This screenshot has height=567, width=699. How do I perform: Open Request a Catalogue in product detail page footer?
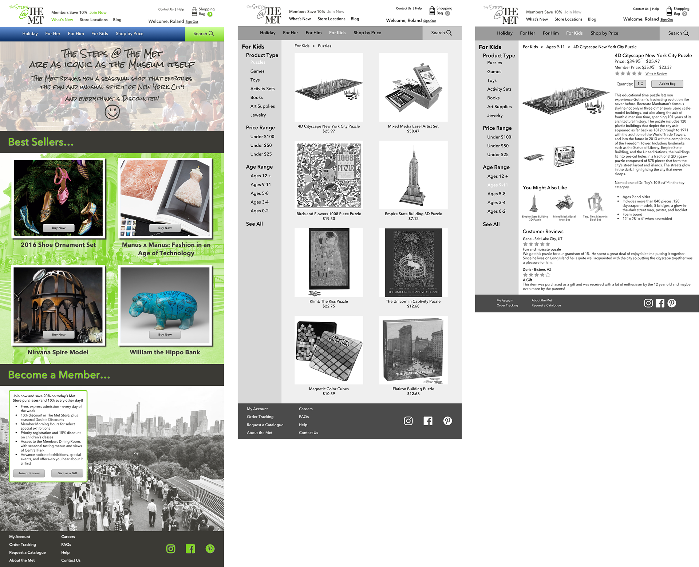[x=546, y=306]
